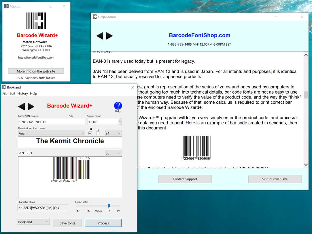Close the About window

pos(64,6)
